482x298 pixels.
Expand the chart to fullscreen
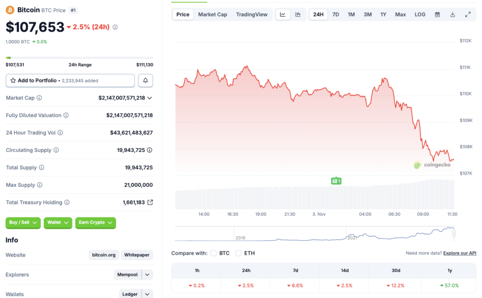point(468,14)
